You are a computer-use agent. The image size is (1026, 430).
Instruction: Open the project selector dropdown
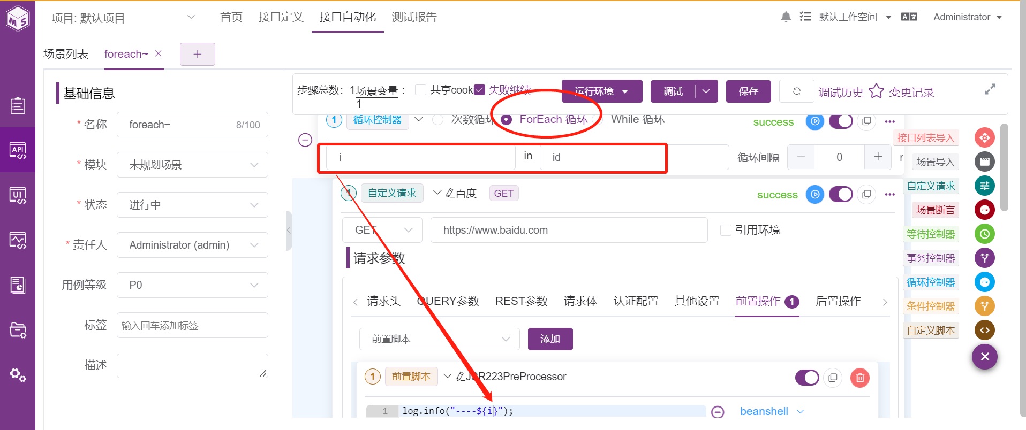click(x=122, y=18)
